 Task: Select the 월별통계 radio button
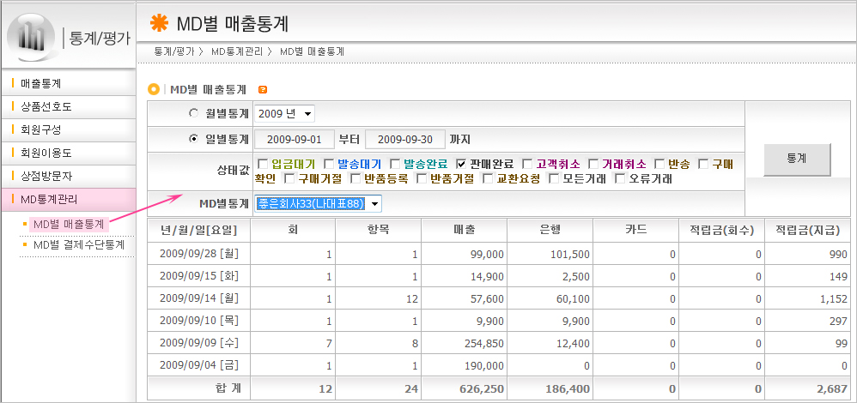pyautogui.click(x=193, y=113)
